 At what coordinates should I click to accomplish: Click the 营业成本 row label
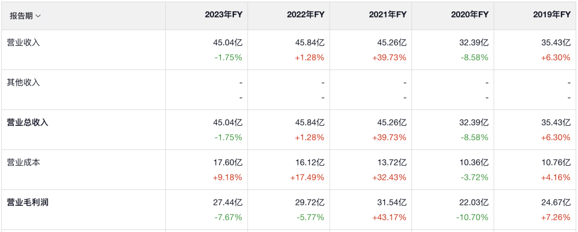[23, 163]
